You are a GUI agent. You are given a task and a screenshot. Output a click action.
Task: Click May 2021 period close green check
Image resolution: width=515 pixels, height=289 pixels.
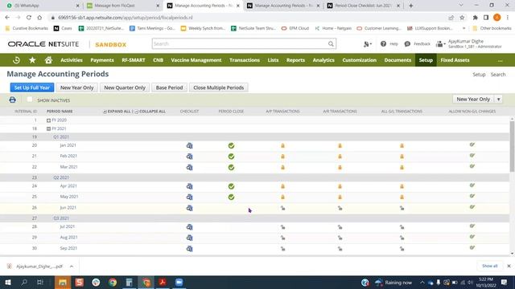point(231,197)
